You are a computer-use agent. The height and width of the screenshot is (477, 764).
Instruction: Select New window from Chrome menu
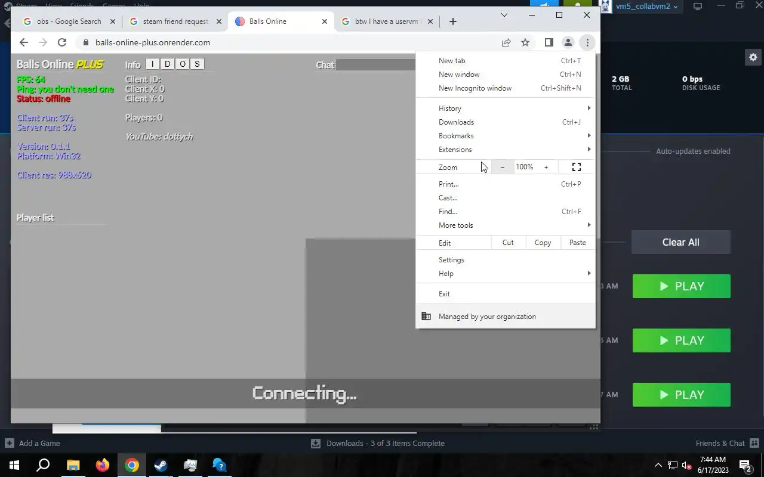(506, 74)
